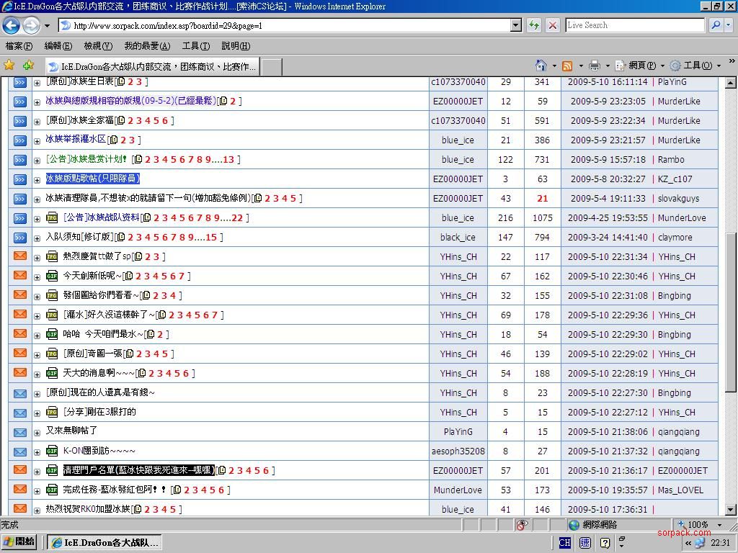Image resolution: width=738 pixels, height=553 pixels.
Task: Click the Refresh page icon
Action: pos(533,25)
